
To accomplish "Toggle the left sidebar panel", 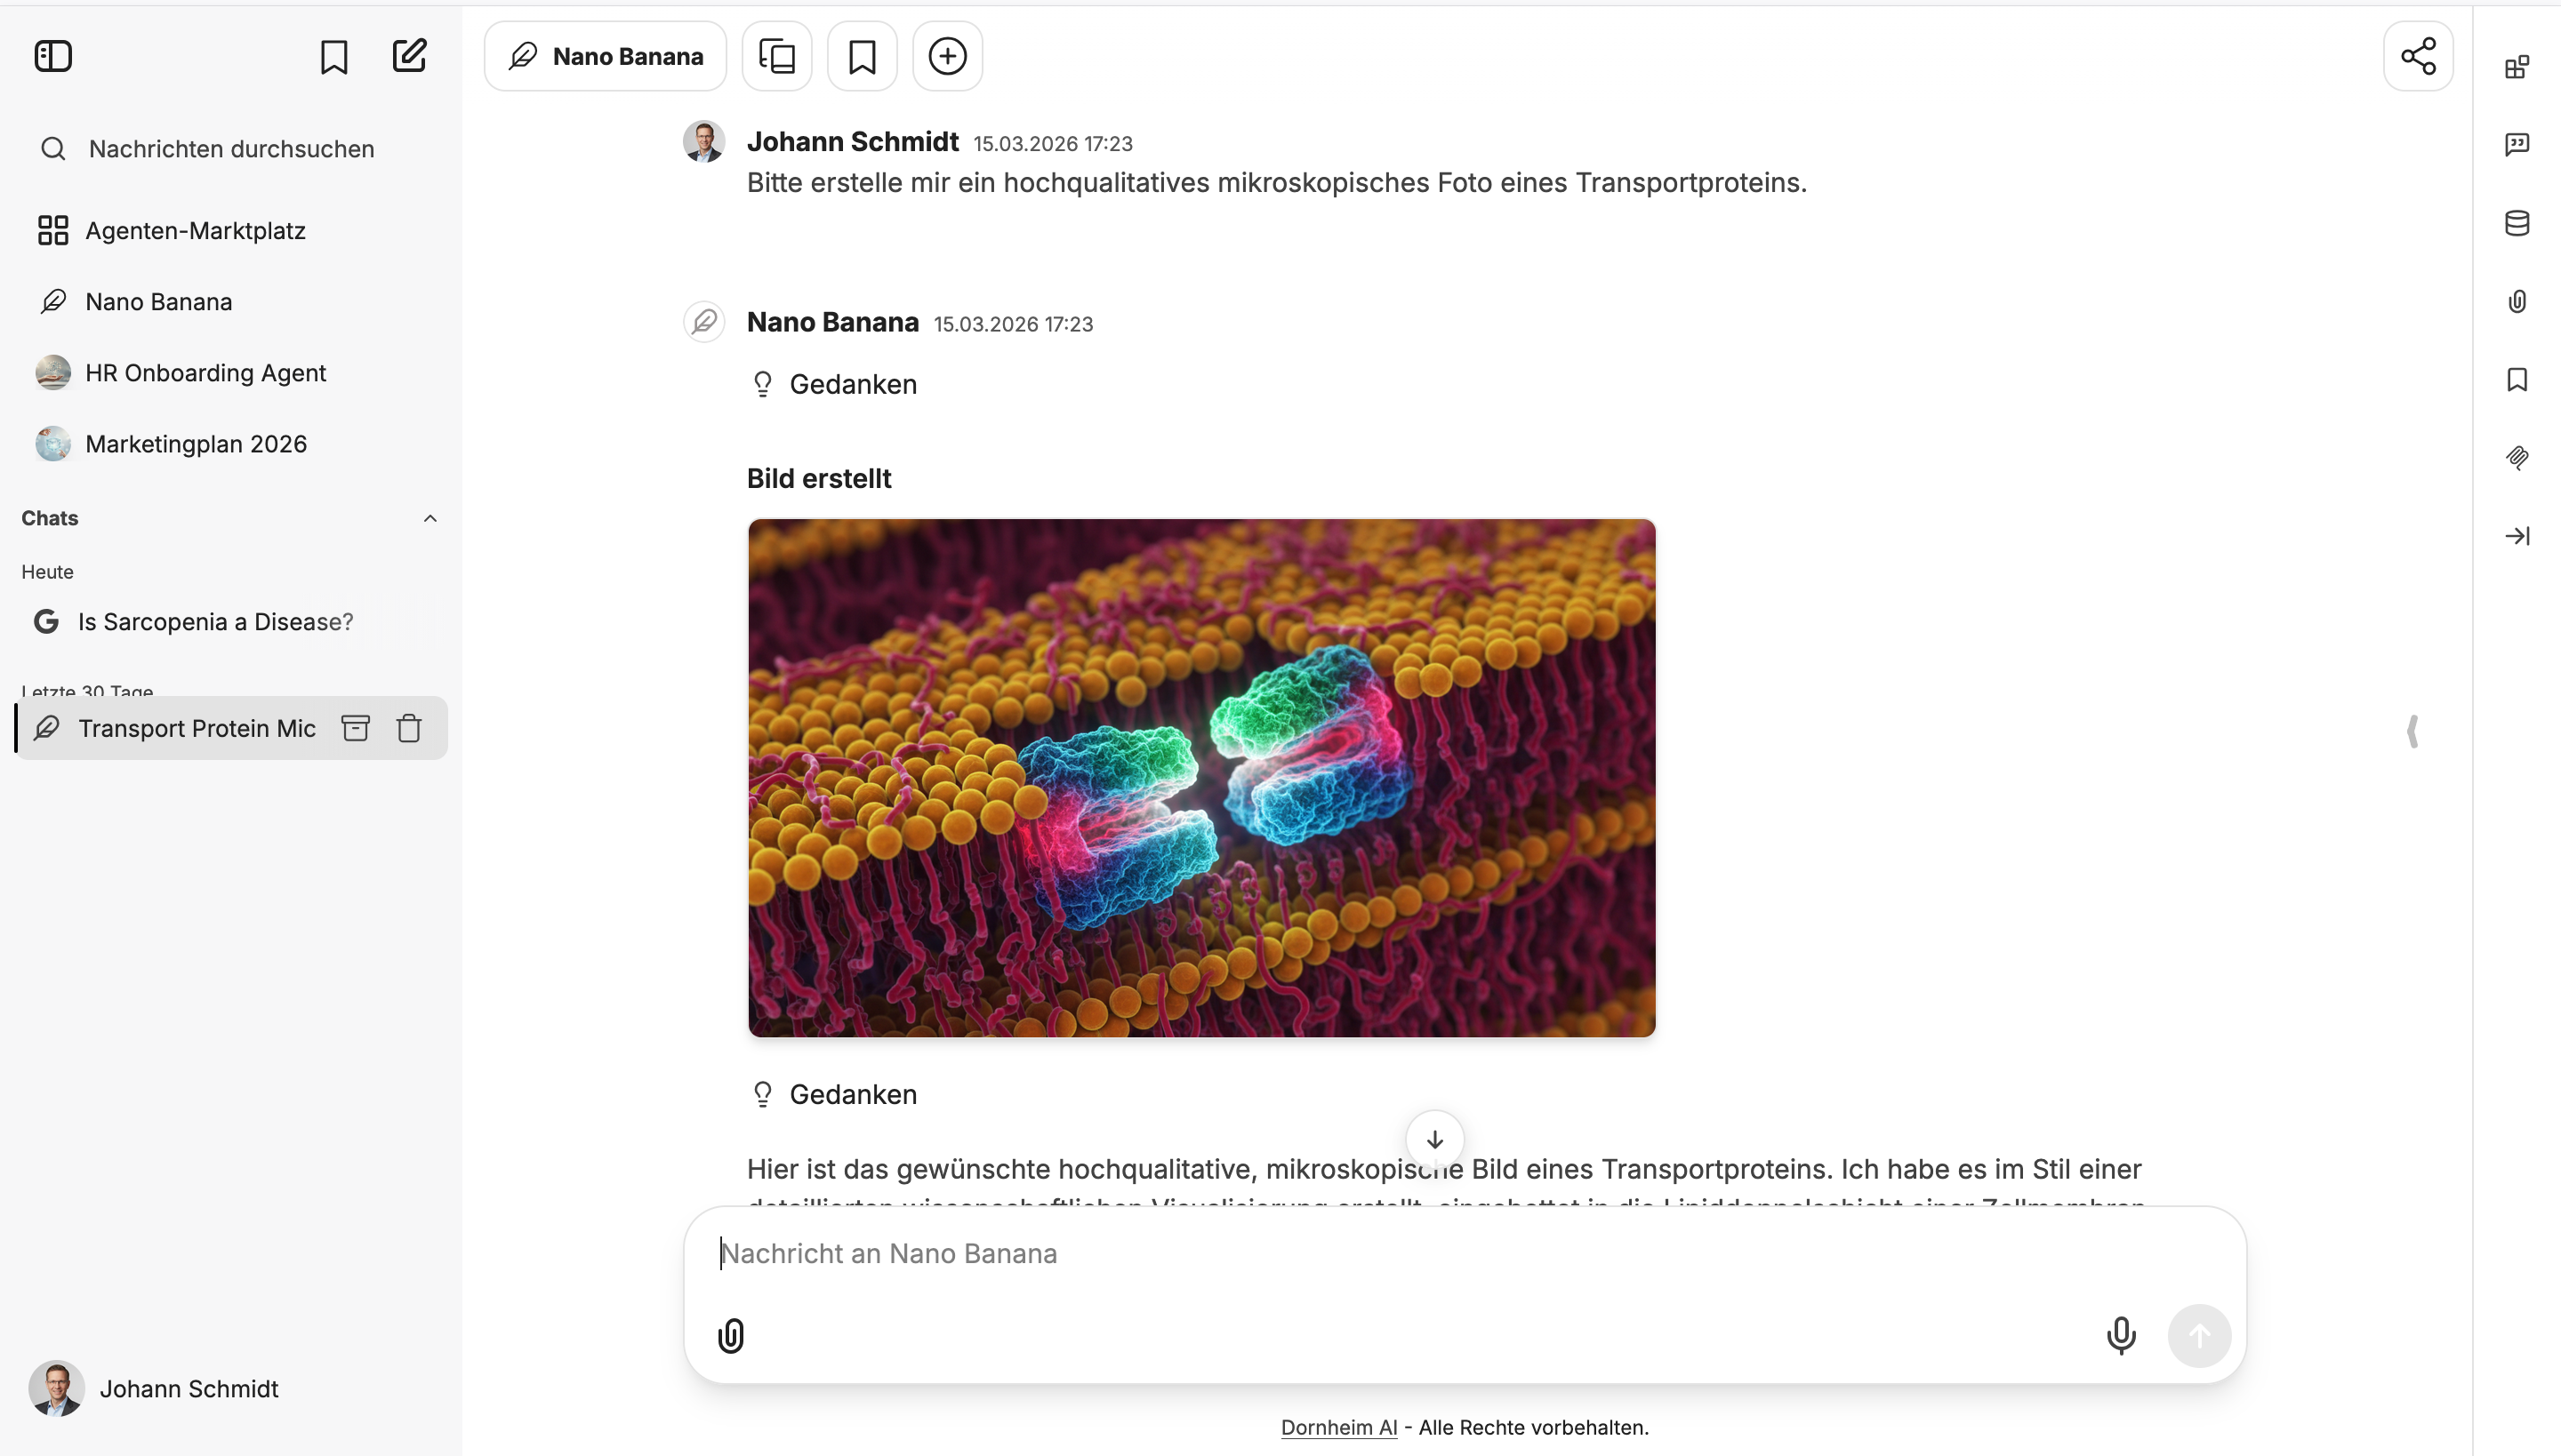I will click(53, 56).
